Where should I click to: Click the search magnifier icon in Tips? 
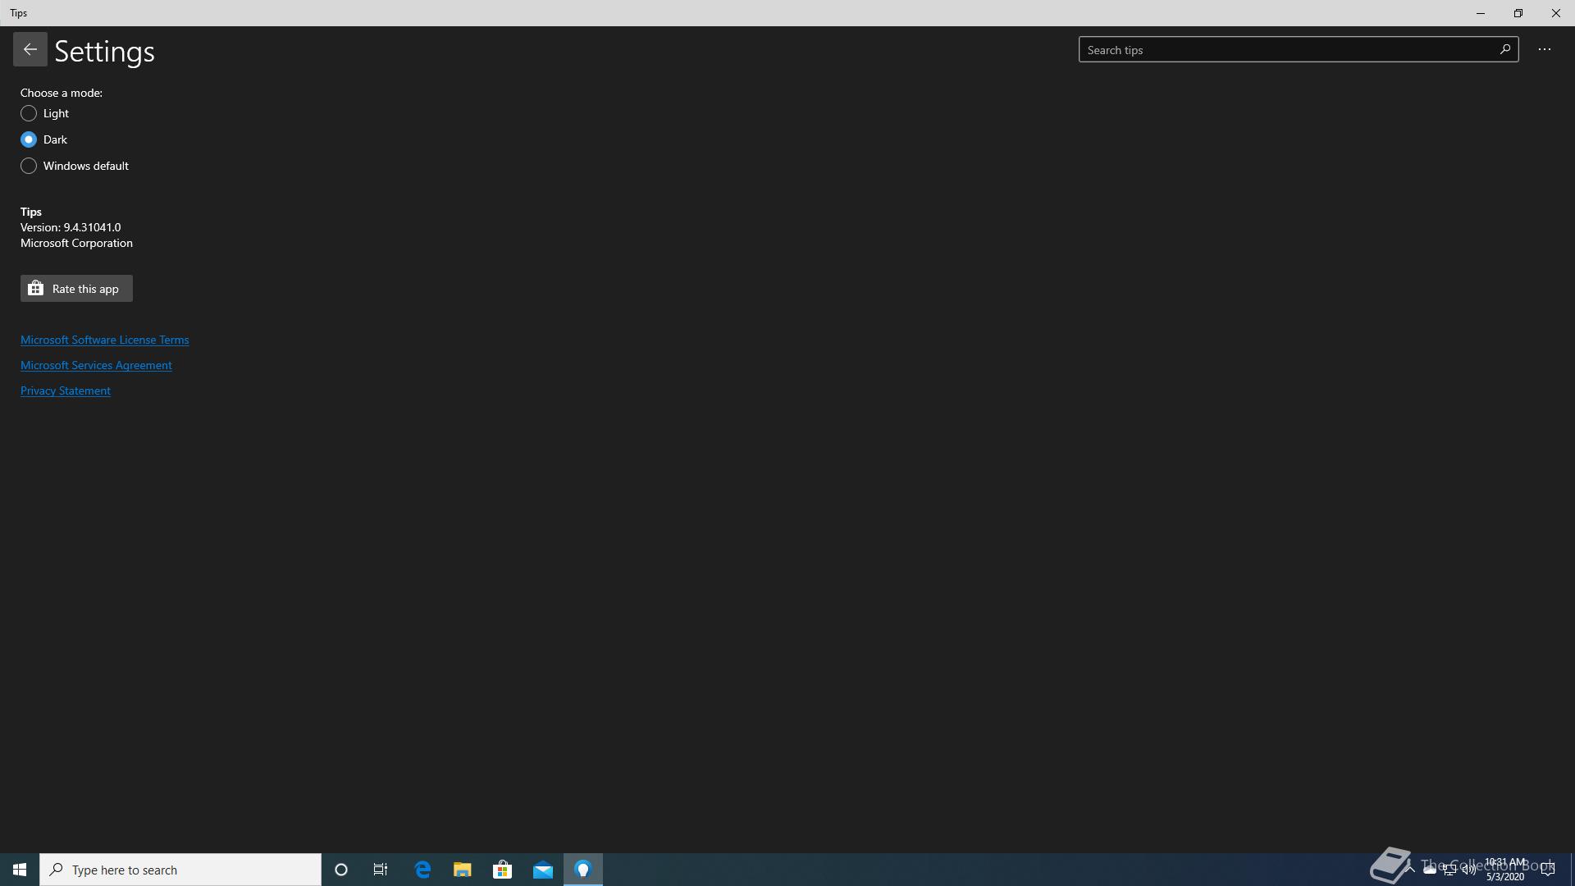1504,49
